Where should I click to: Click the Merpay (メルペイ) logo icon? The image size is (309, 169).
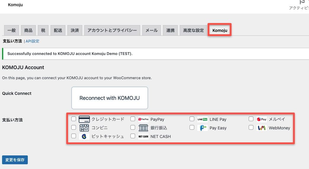(x=261, y=119)
